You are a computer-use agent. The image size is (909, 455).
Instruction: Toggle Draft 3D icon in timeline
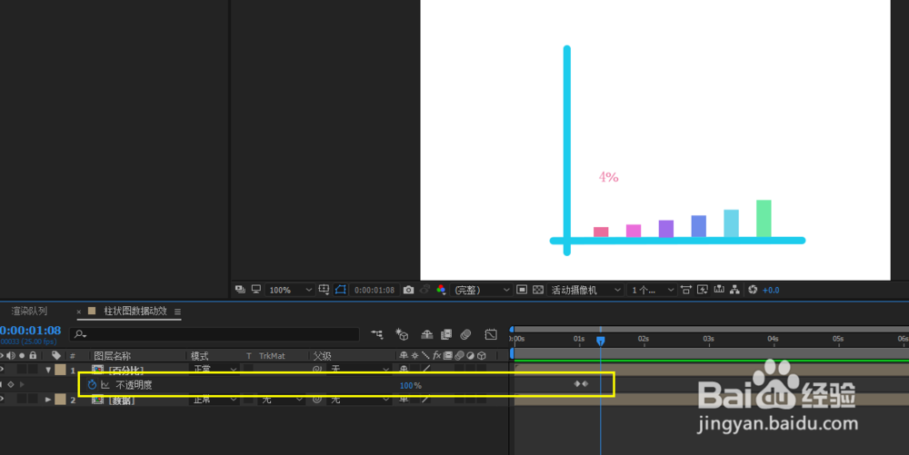tap(402, 334)
